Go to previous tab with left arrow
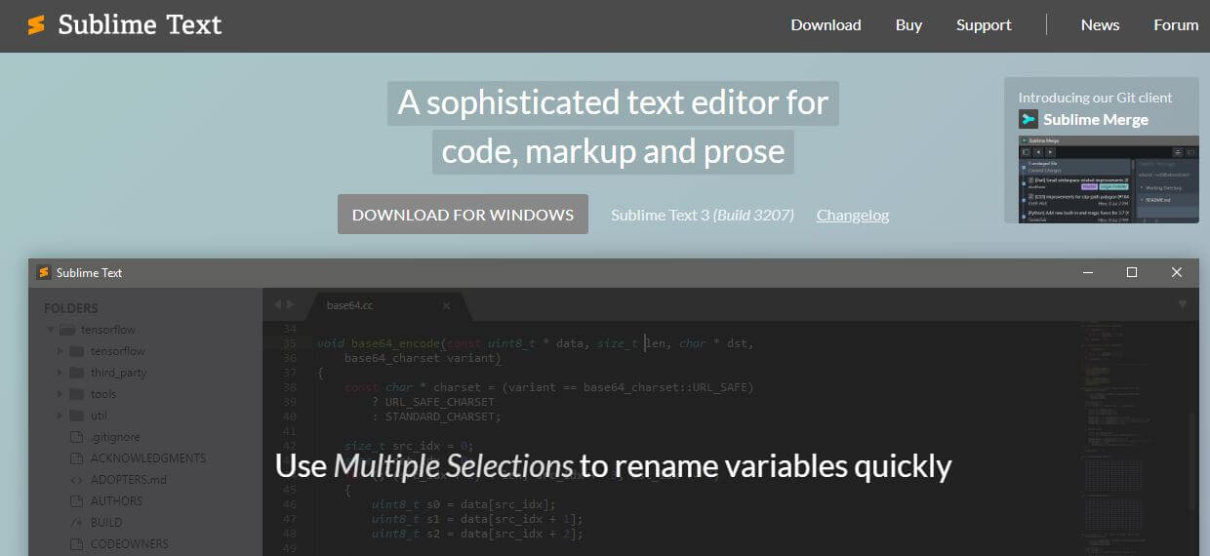The width and height of the screenshot is (1210, 556). coord(277,304)
